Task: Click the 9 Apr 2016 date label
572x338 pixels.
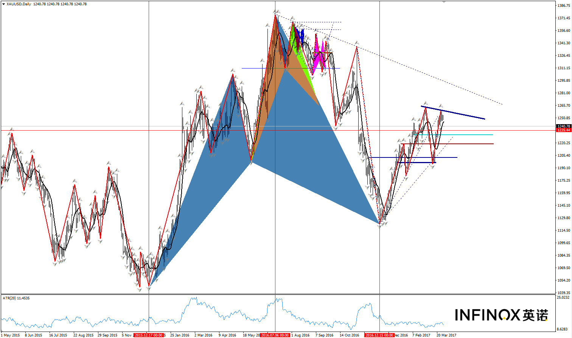Action: pyautogui.click(x=227, y=335)
